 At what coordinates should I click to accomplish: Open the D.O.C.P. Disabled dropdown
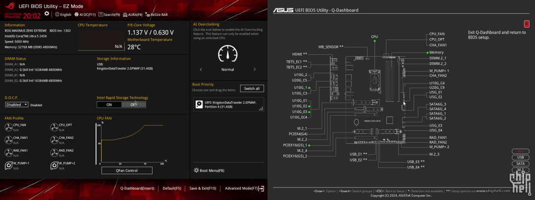pyautogui.click(x=17, y=105)
